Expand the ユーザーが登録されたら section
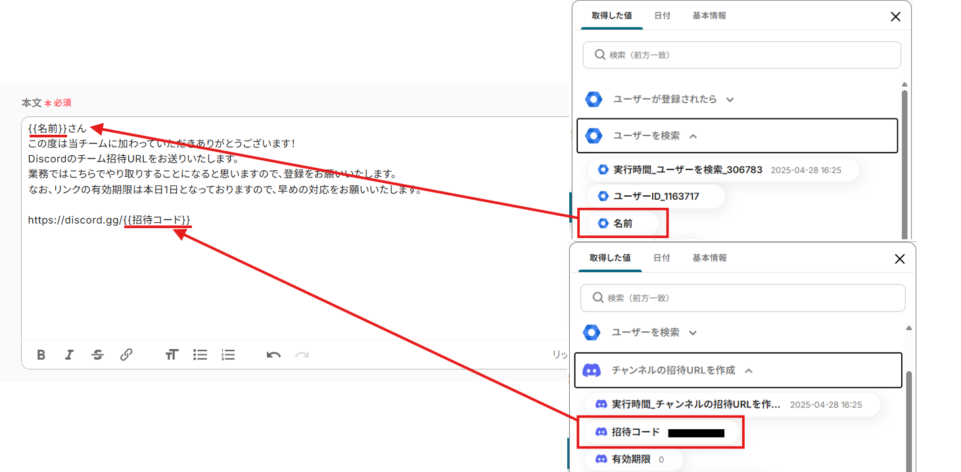Viewport: 961px width, 472px height. tap(730, 100)
